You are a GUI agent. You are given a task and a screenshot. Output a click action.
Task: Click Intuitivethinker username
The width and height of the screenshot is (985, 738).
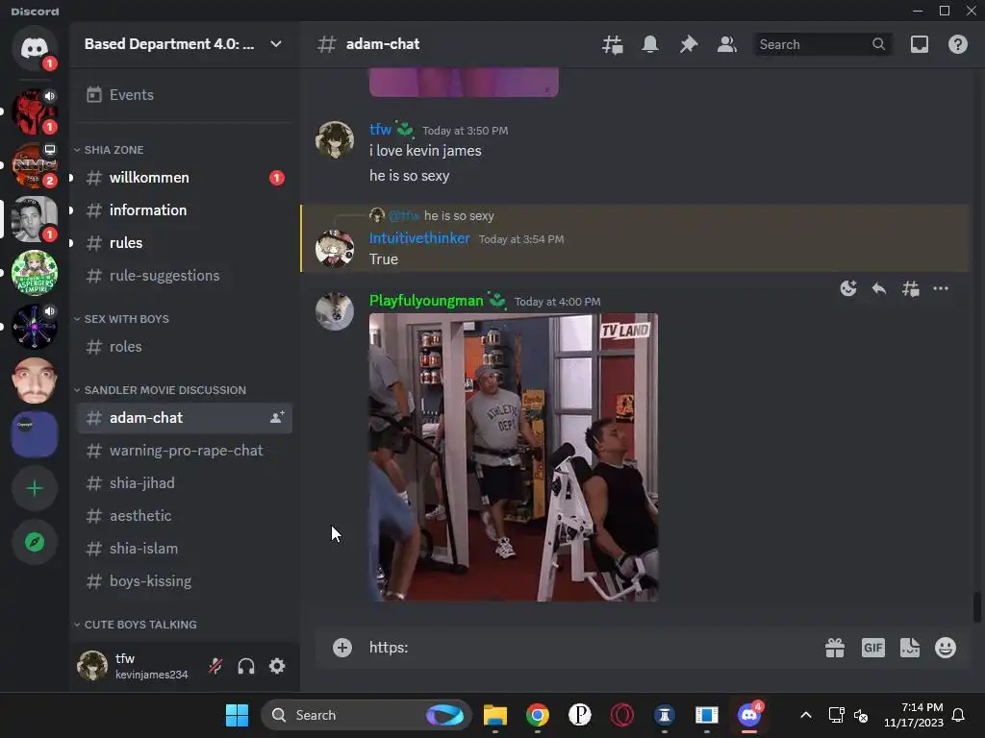[x=419, y=238]
